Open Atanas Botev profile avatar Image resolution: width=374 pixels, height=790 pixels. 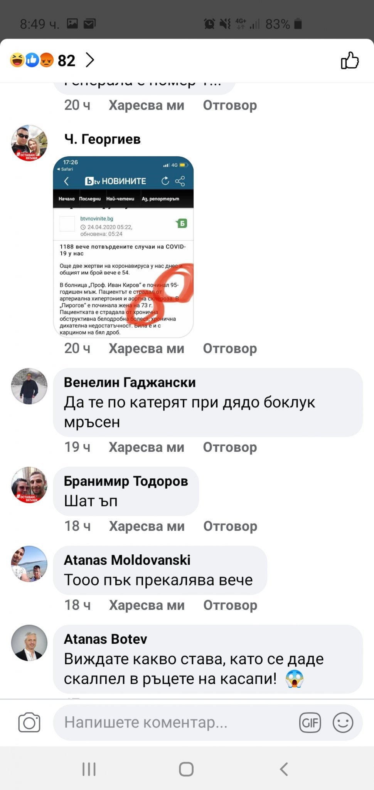point(29,643)
